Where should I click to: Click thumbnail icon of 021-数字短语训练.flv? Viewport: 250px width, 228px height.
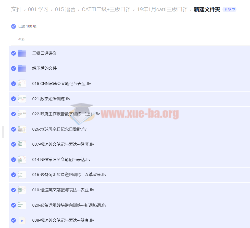coord(22,99)
